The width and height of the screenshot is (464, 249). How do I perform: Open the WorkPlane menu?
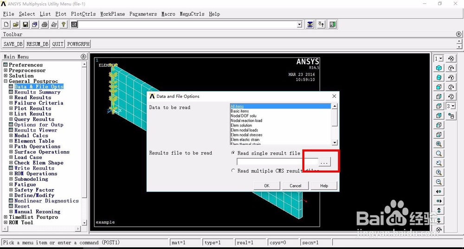pos(112,14)
